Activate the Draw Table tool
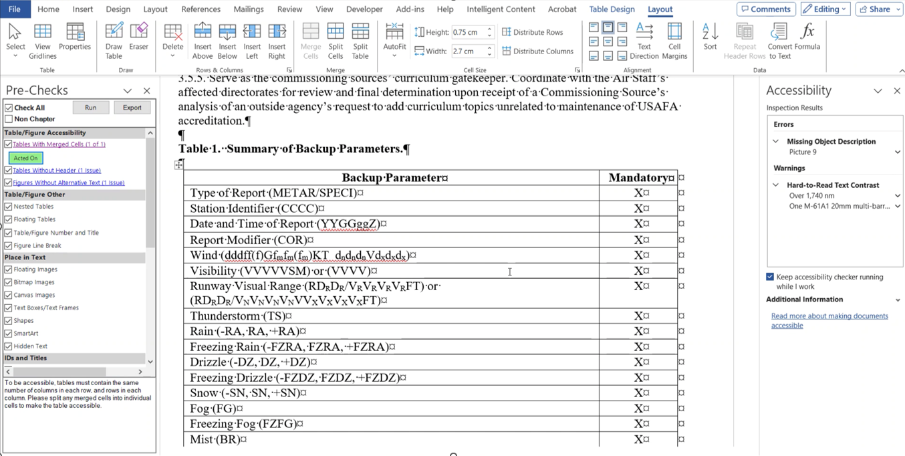The height and width of the screenshot is (456, 905). click(114, 40)
